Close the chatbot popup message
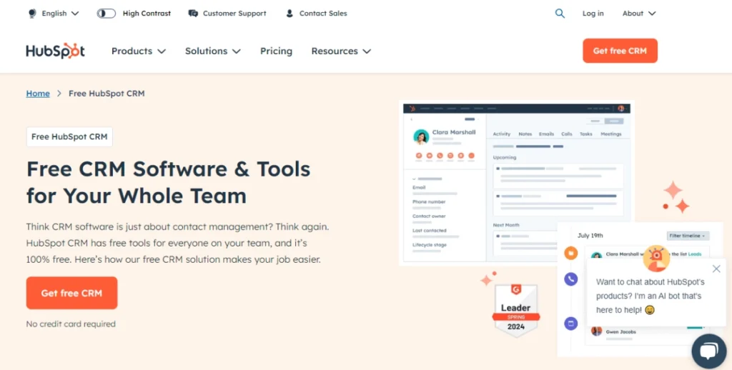This screenshot has height=370, width=732. click(716, 269)
